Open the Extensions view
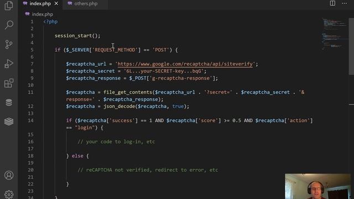Image resolution: width=354 pixels, height=199 pixels. pyautogui.click(x=9, y=83)
